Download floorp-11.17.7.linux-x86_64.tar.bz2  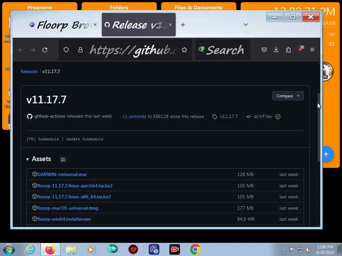pos(74,197)
